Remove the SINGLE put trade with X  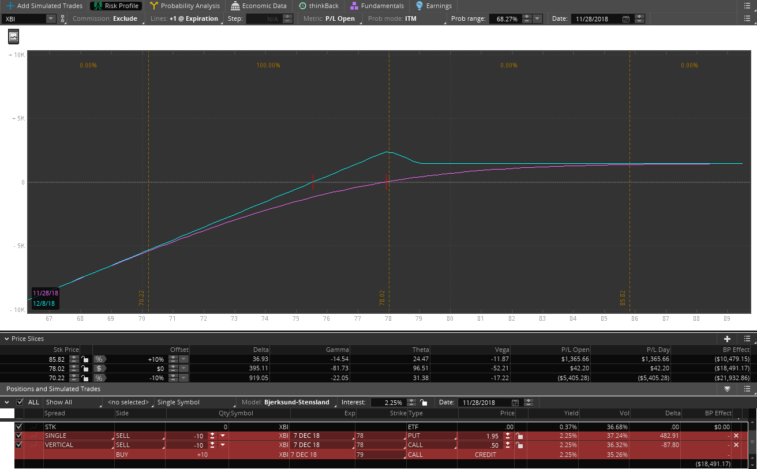pos(736,436)
